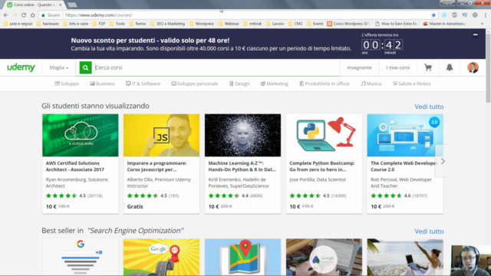The image size is (491, 276).
Task: Open the Musica category
Action: click(x=371, y=84)
